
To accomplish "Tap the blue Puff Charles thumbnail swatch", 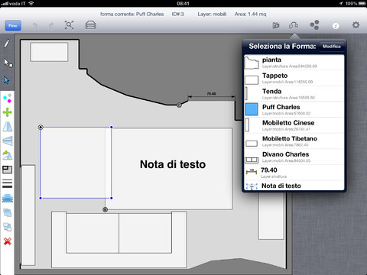I will point(252,109).
